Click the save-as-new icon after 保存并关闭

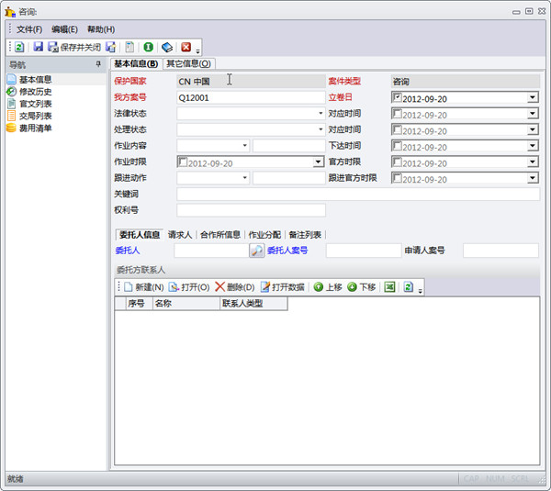(x=111, y=47)
